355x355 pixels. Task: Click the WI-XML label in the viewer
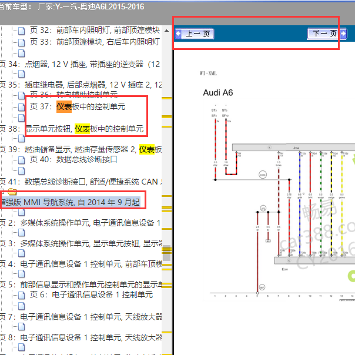coord(208,73)
